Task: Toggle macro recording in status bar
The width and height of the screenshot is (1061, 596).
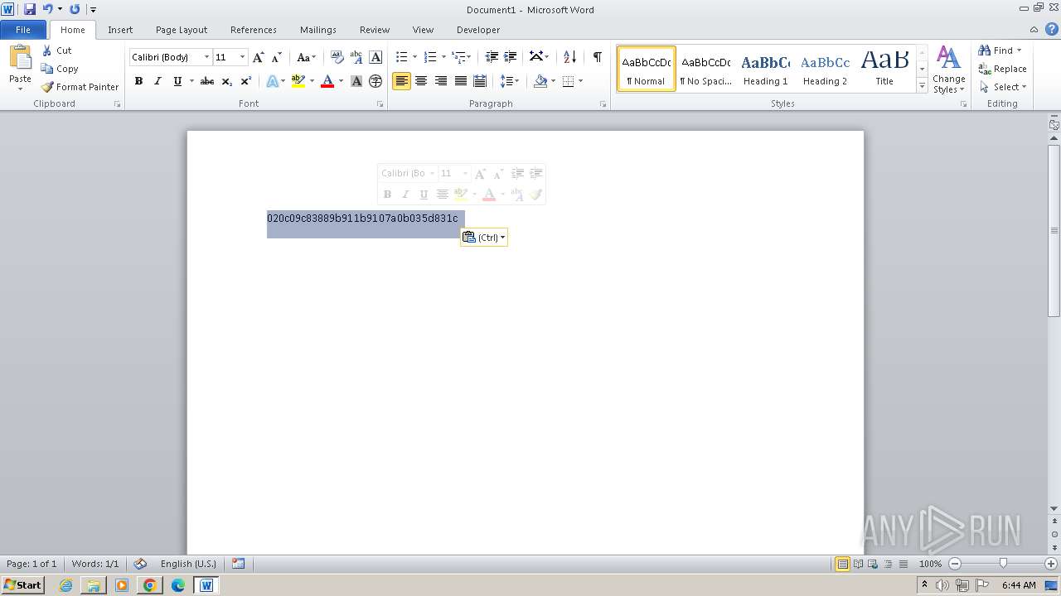Action: point(239,564)
